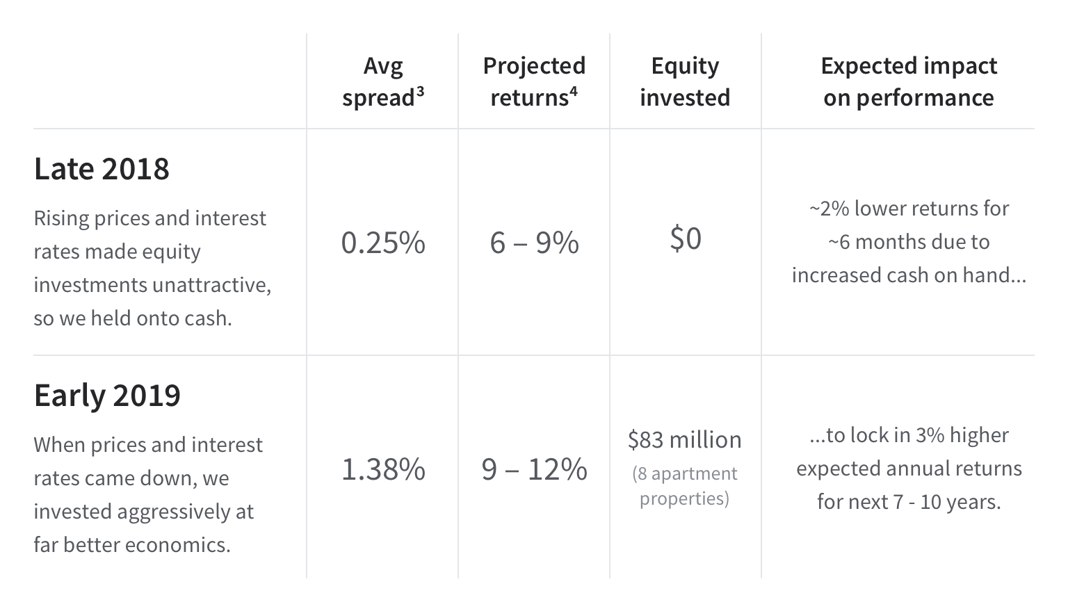Click the 1.38% average spread value
Screen dimensions: 1068x609
[383, 469]
